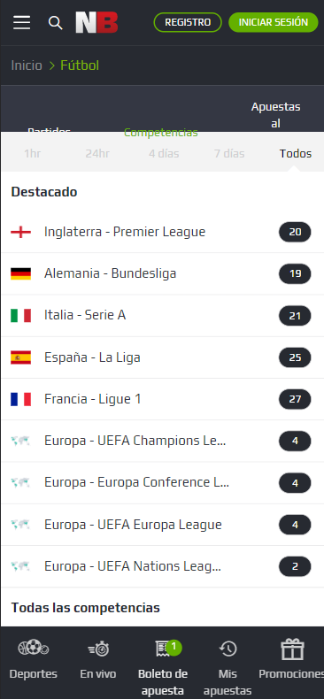Select the 24hr time filter

click(x=97, y=154)
